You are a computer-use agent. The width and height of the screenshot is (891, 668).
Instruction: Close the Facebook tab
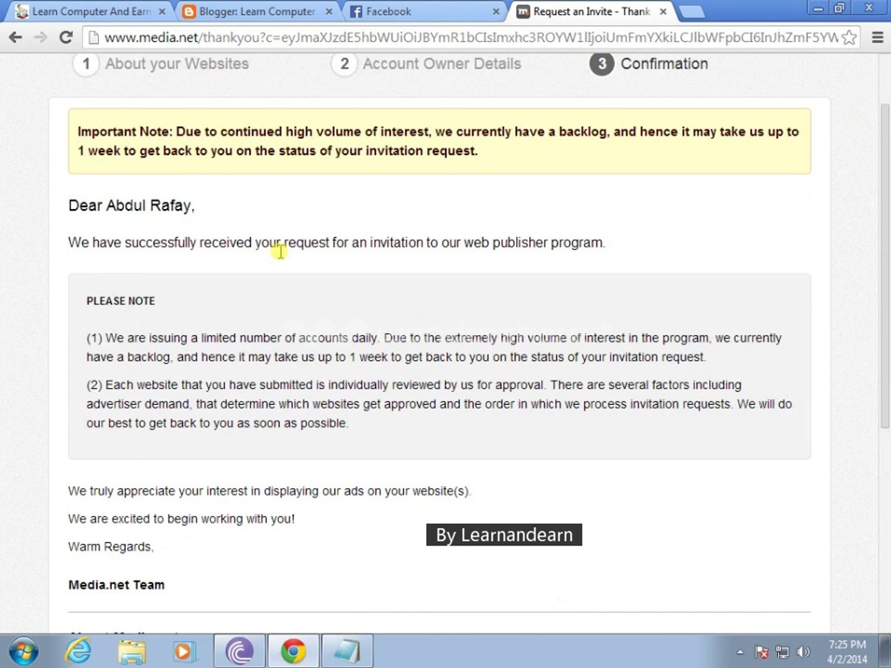pyautogui.click(x=496, y=11)
